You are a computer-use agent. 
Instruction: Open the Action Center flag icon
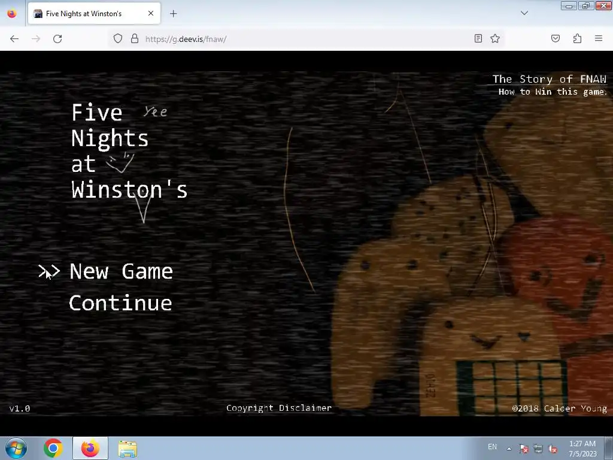pyautogui.click(x=524, y=449)
